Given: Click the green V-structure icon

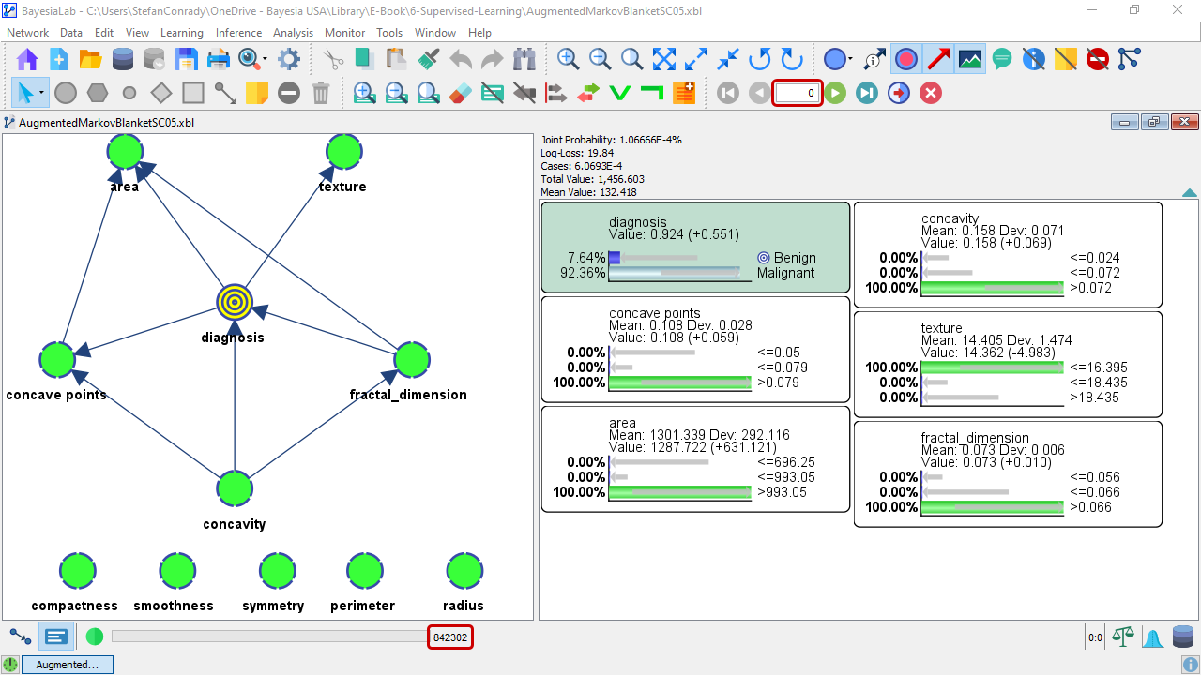Looking at the screenshot, I should (x=619, y=93).
